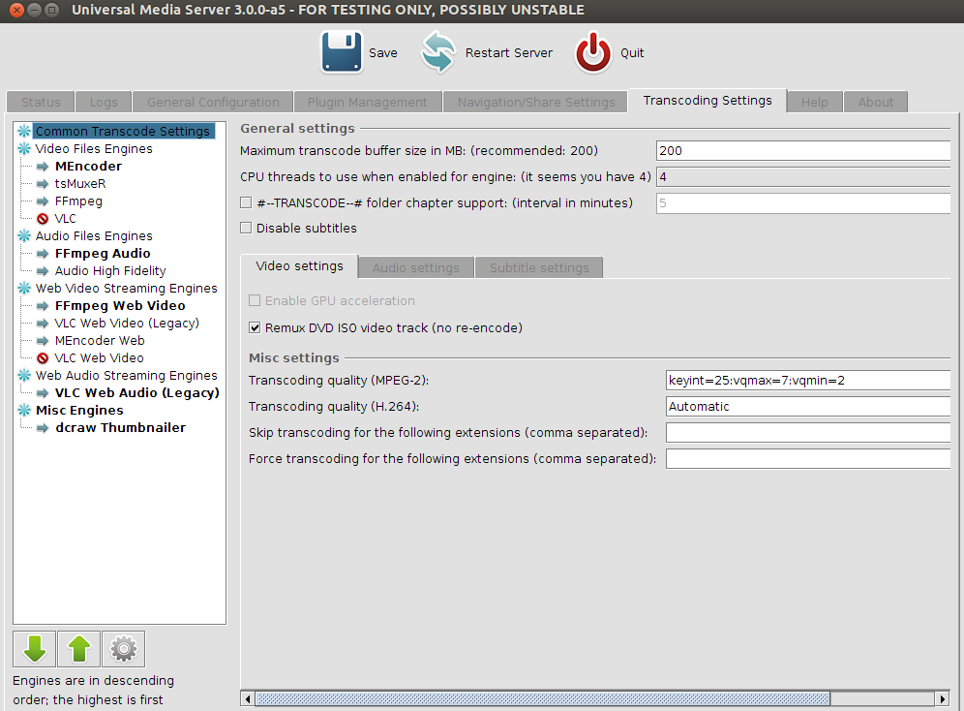Enable #--TRANSCODE--# folder chapter support checkbox
Image resolution: width=964 pixels, height=711 pixels.
click(246, 202)
